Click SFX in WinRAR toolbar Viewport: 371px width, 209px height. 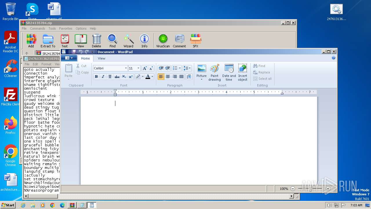pyautogui.click(x=196, y=41)
